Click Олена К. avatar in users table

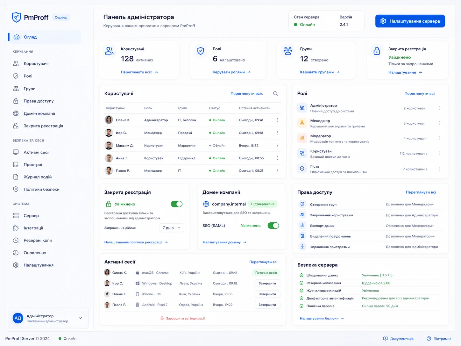pyautogui.click(x=109, y=120)
